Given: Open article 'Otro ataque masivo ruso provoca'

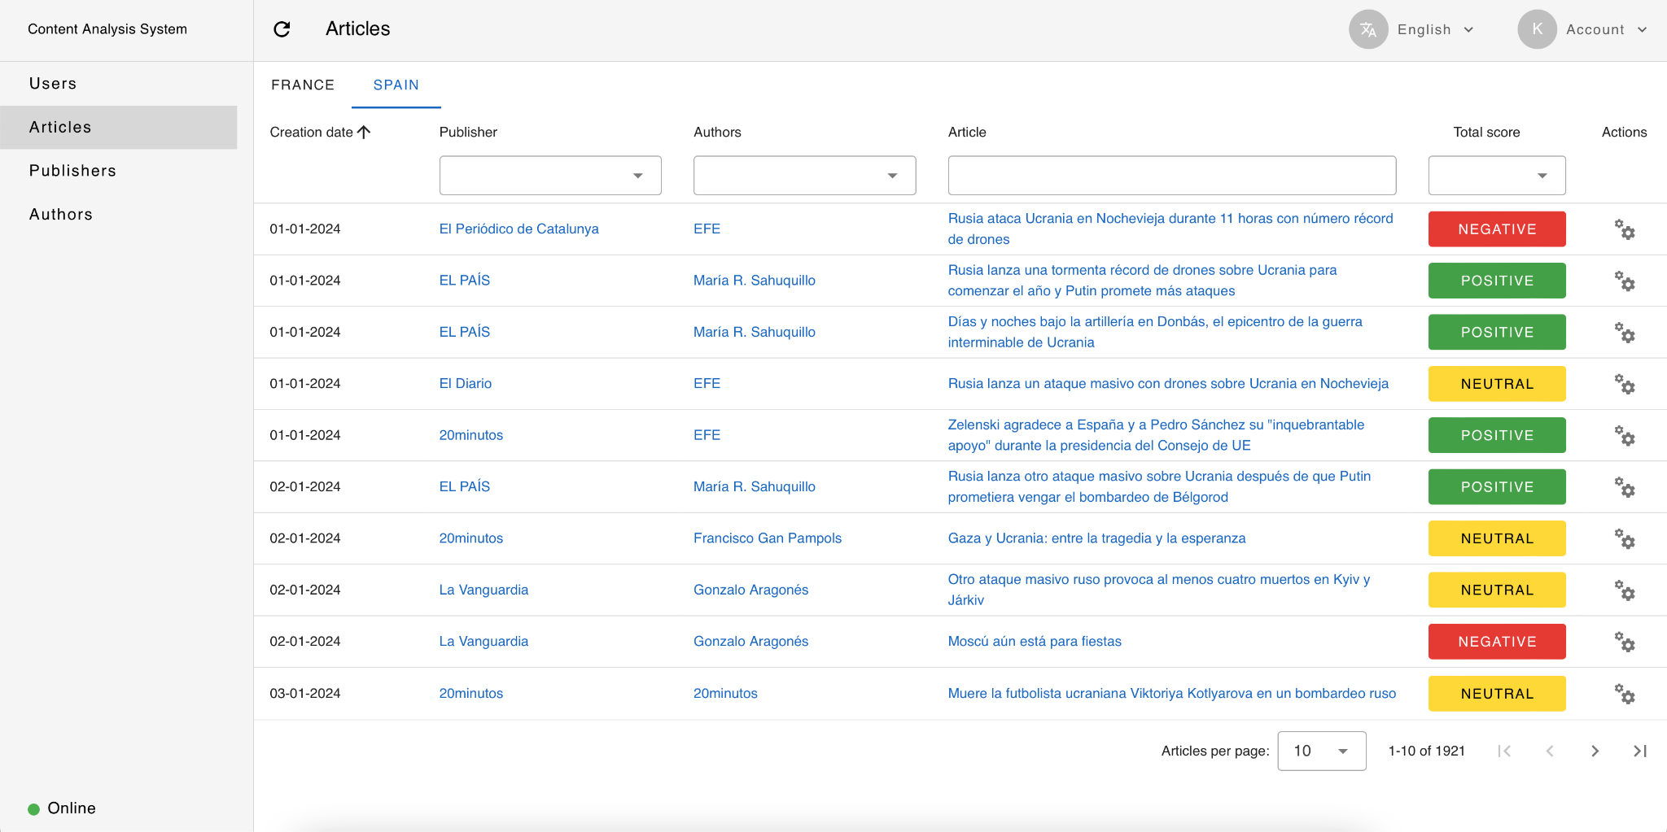Looking at the screenshot, I should tap(1159, 590).
